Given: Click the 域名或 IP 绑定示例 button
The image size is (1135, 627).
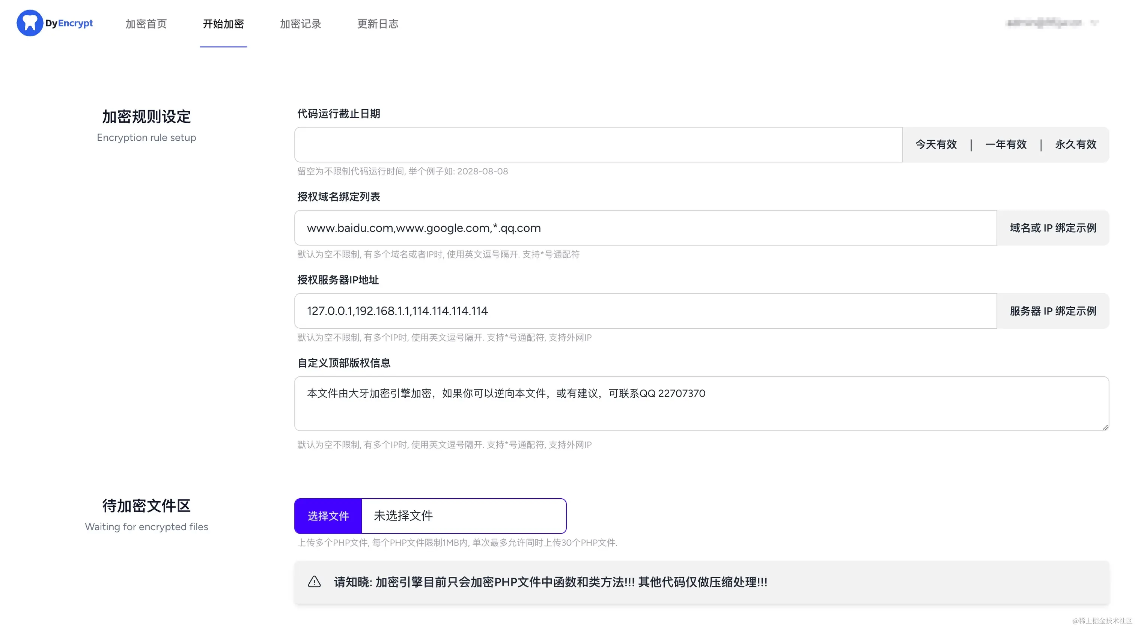Looking at the screenshot, I should point(1052,228).
